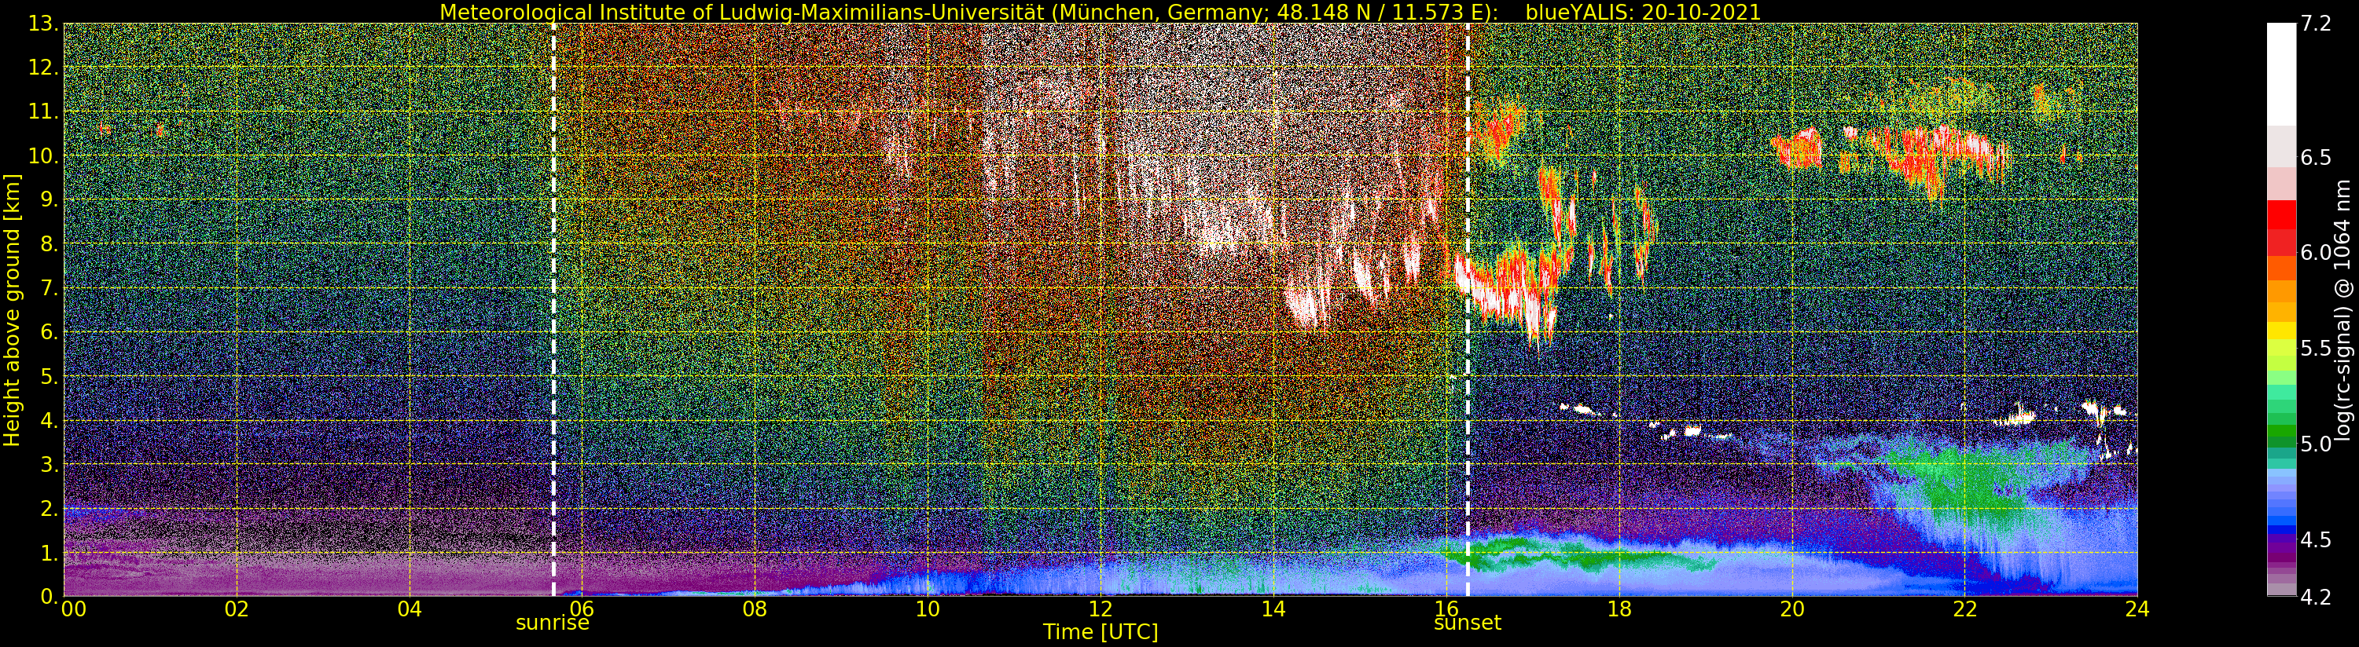Click the colorbar value '4.5'

tap(2314, 540)
